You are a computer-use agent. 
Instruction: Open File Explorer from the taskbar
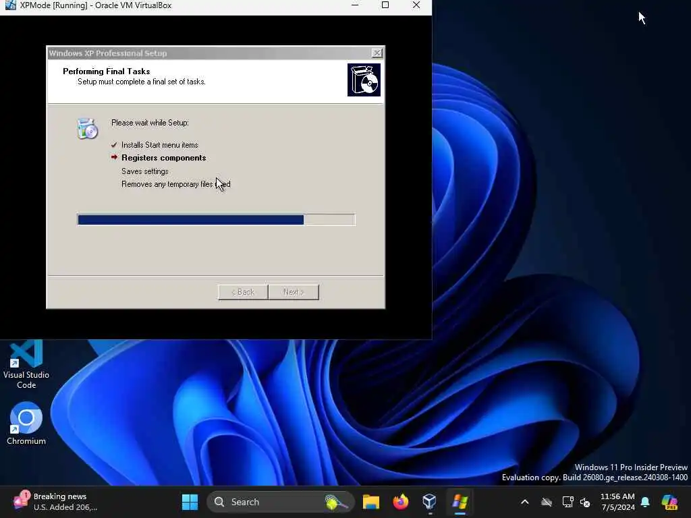[370, 502]
